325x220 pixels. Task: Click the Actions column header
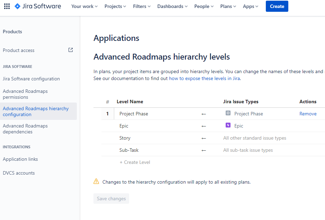[308, 102]
